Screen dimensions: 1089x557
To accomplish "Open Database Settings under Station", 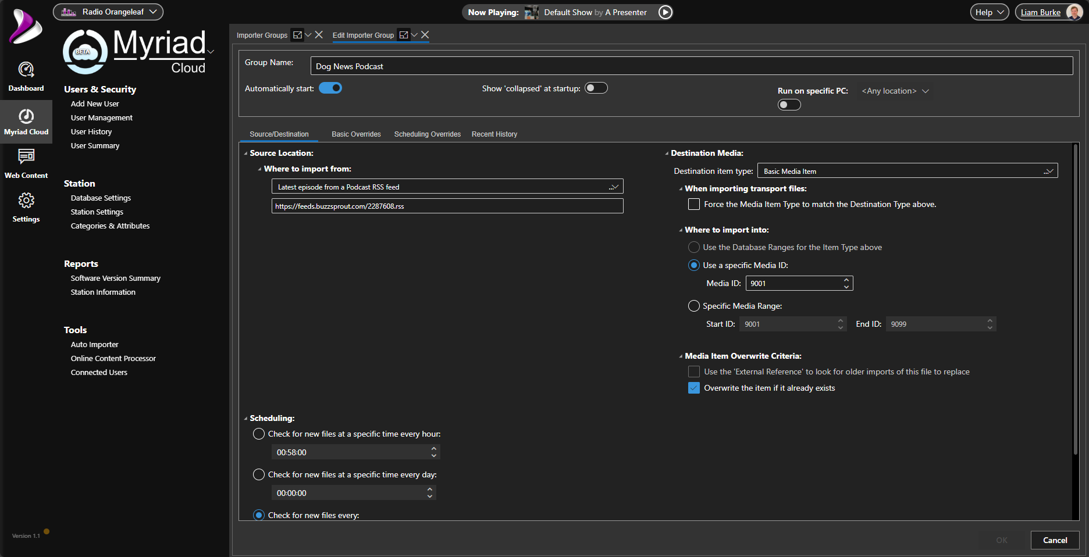I will click(x=101, y=198).
